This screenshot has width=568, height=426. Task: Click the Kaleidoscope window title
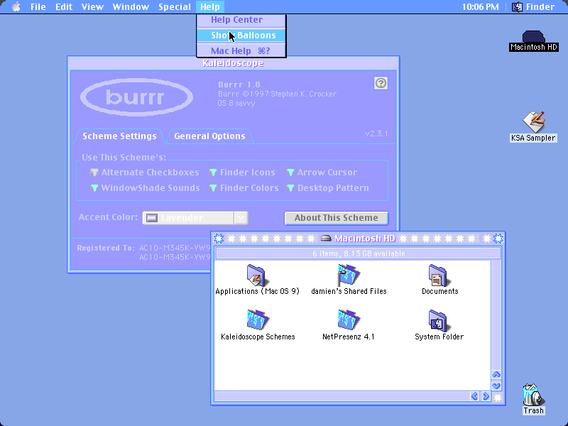pyautogui.click(x=233, y=63)
